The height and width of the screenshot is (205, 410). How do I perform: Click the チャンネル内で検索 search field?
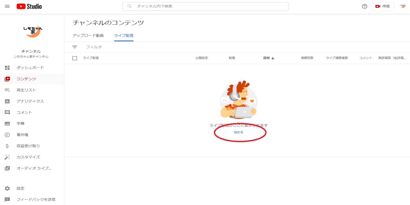point(205,6)
